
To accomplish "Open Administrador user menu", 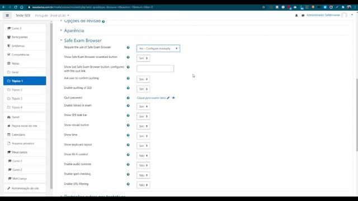I will pos(329,15).
